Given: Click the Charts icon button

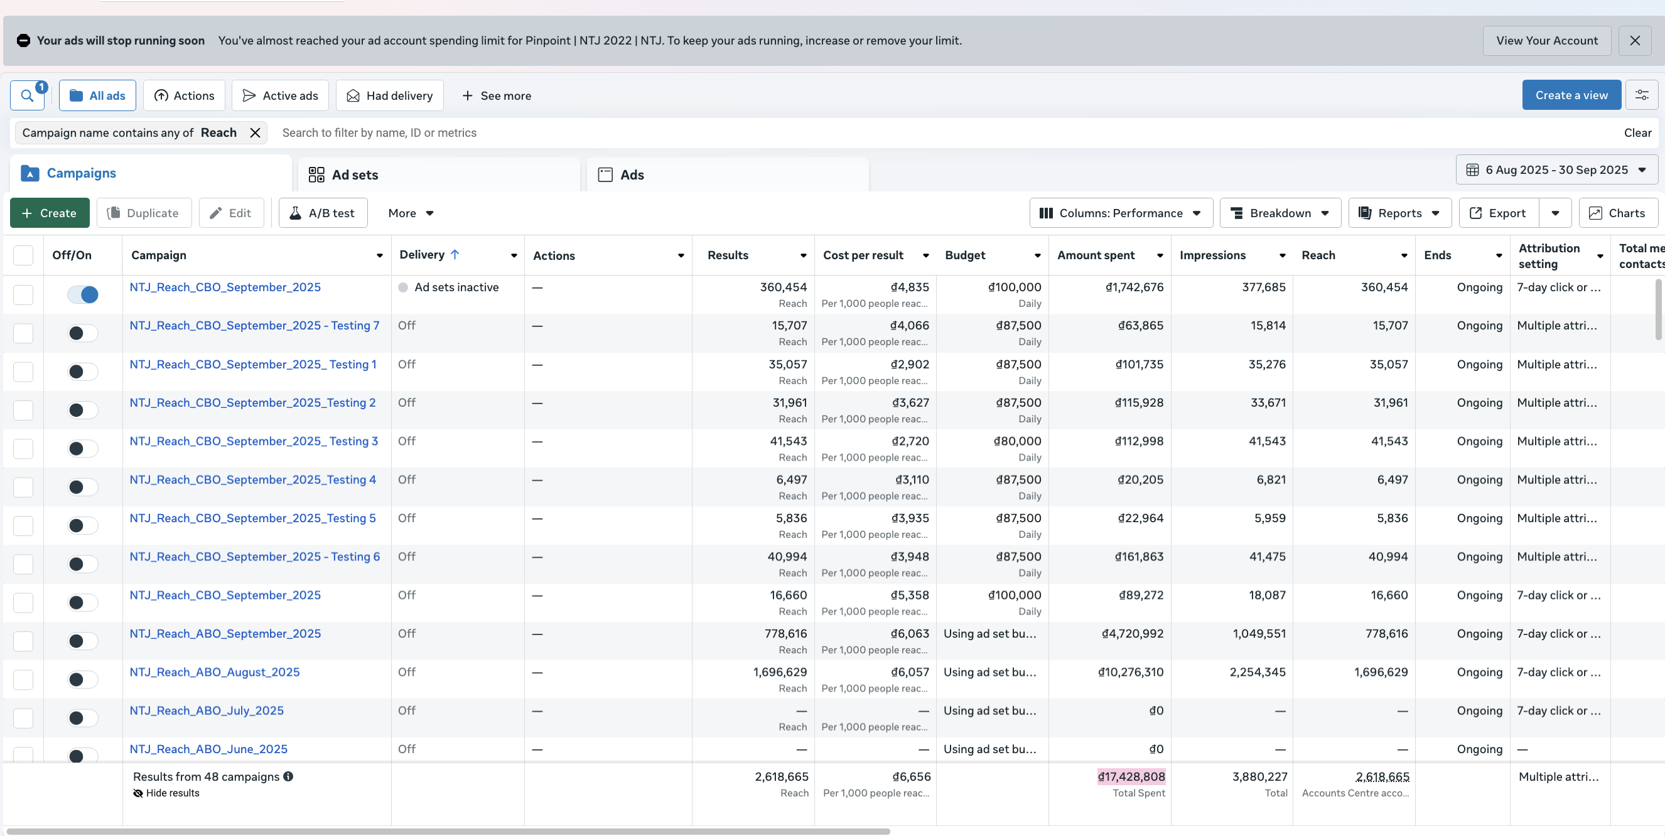Looking at the screenshot, I should tap(1618, 213).
